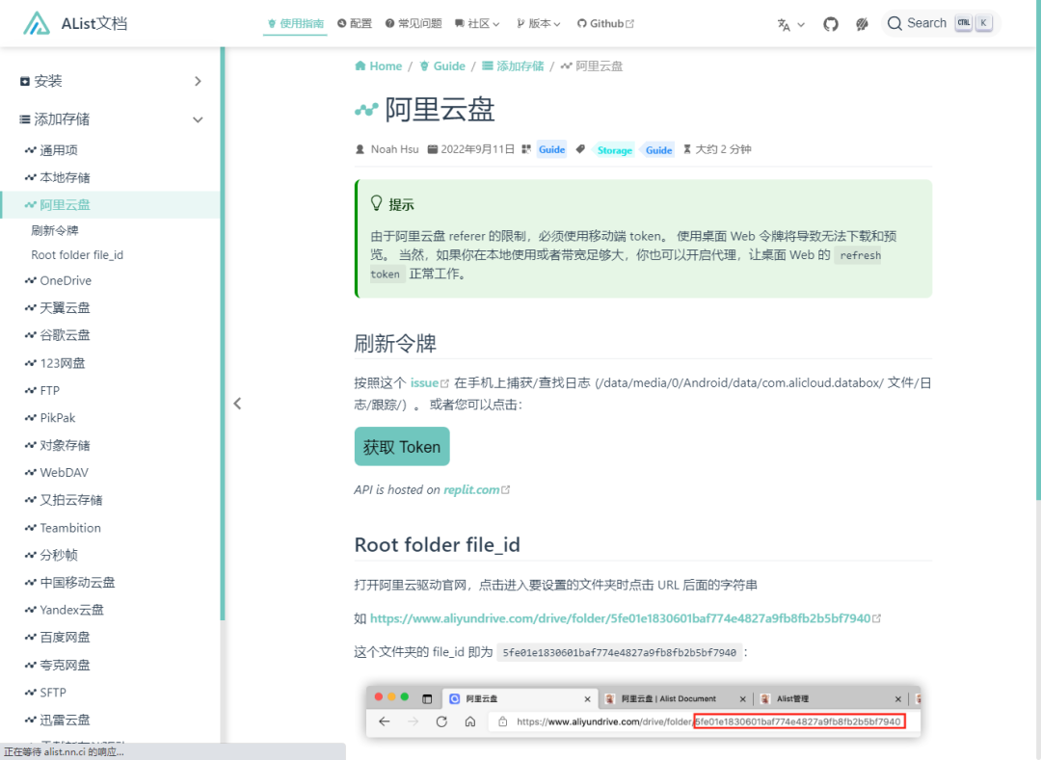The image size is (1041, 760).
Task: Jump to Root folder file_id sidebar anchor
Action: (77, 254)
